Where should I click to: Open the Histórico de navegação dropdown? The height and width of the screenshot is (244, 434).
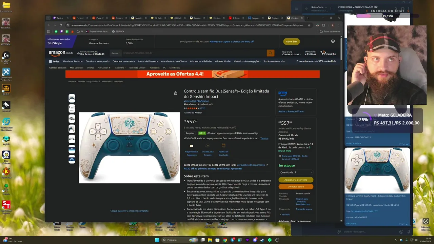click(x=247, y=61)
